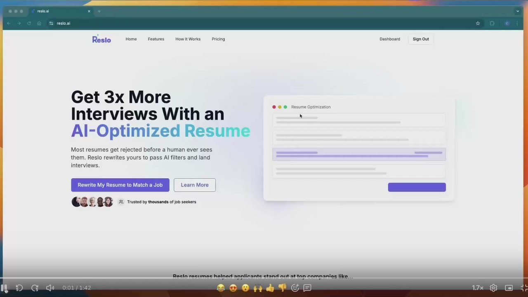Reload the reslo.ai page
Screen dimensions: 528x297
(29, 24)
